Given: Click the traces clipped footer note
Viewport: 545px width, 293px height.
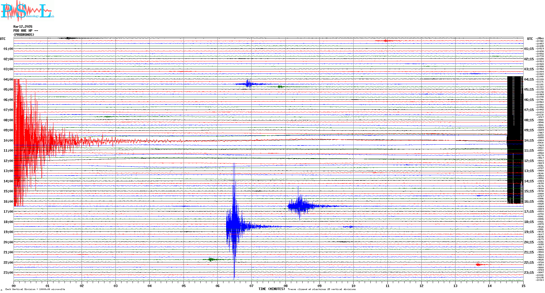Looking at the screenshot, I should coord(322,289).
